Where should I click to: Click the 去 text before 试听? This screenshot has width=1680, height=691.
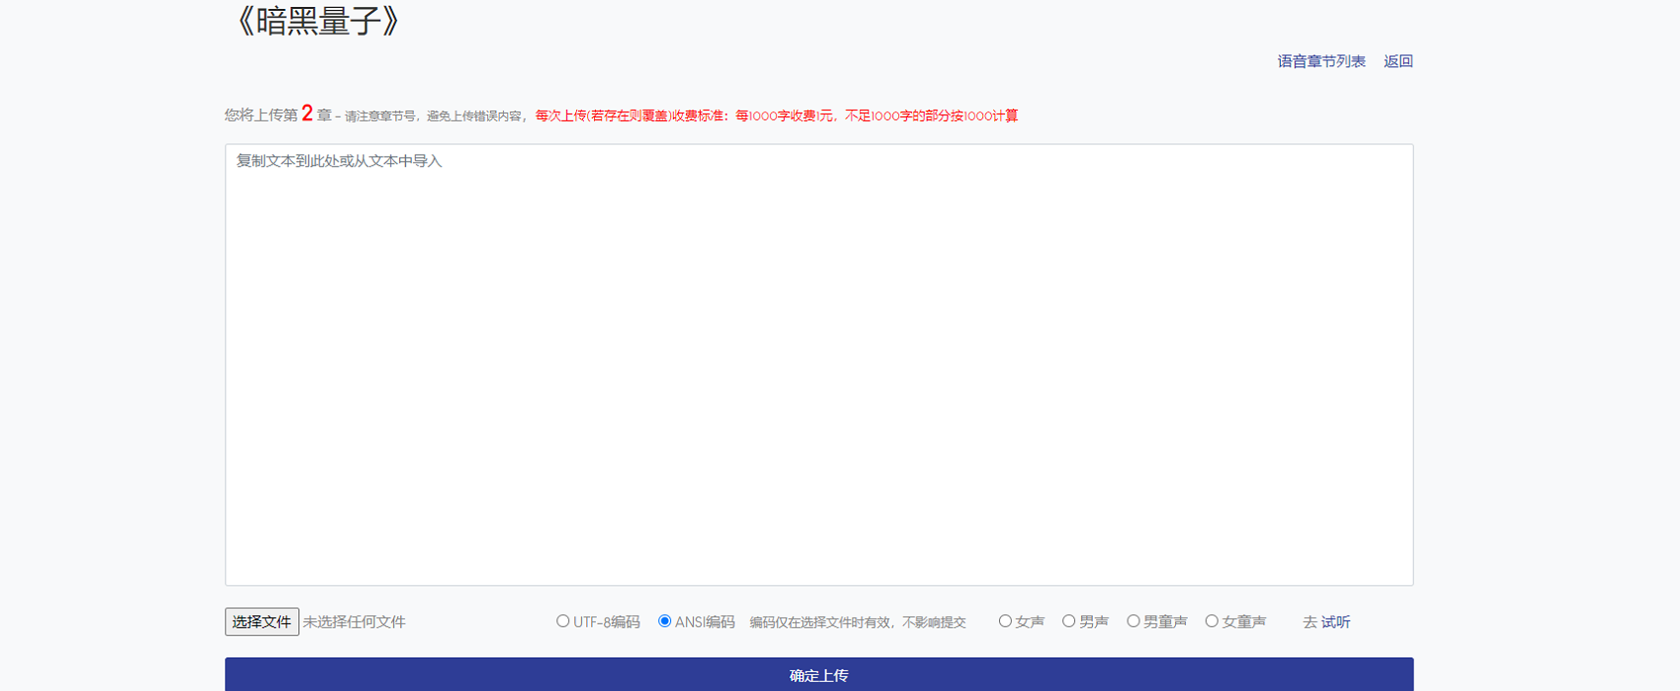1309,622
